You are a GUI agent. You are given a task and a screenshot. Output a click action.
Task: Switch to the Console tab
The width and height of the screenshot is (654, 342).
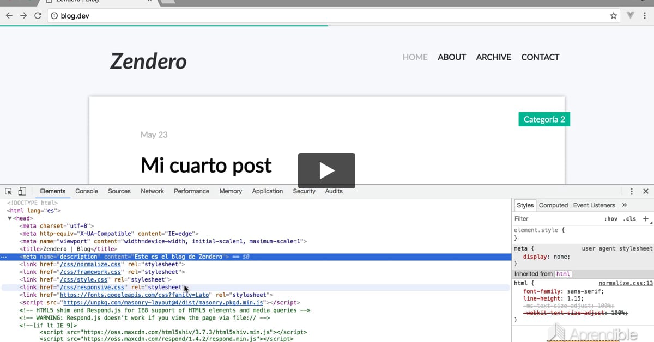click(87, 191)
